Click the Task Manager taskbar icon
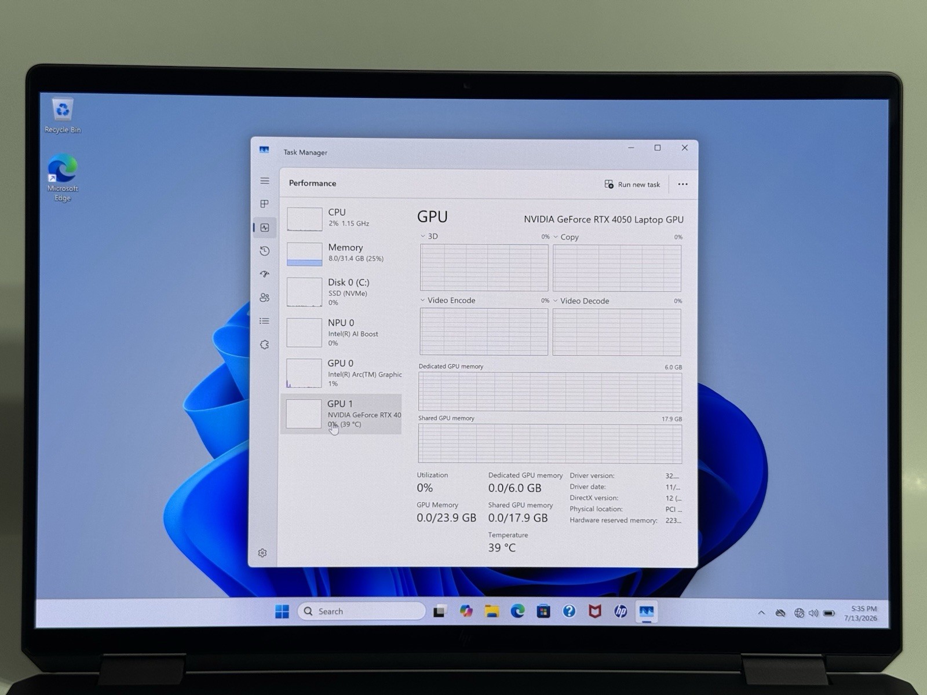 (647, 612)
